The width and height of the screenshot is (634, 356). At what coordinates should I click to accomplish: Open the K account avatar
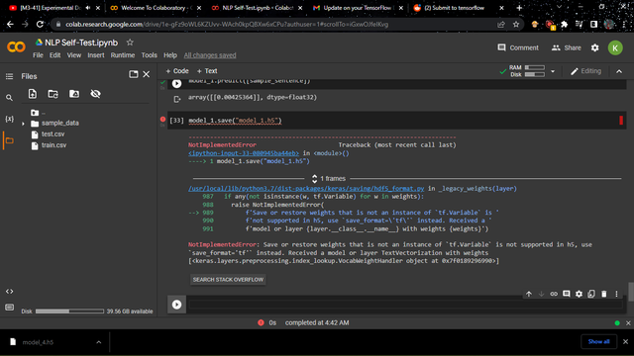point(615,47)
